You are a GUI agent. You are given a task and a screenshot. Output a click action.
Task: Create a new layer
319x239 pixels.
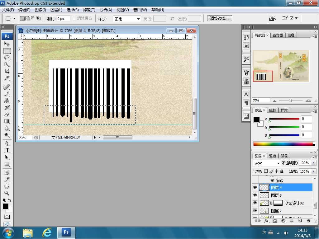pyautogui.click(x=300, y=221)
